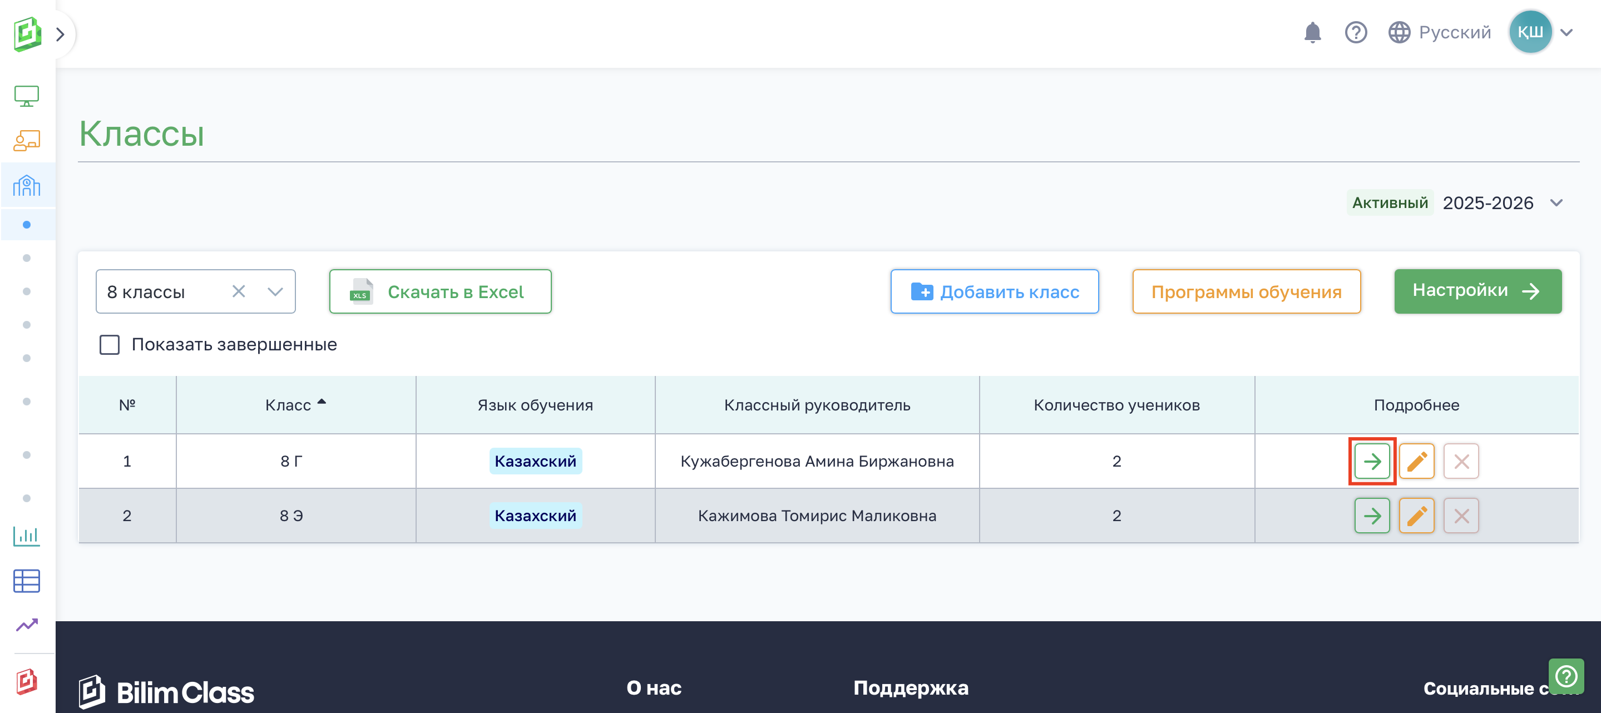
Task: Enable Показать завершенные checkbox
Action: pyautogui.click(x=110, y=344)
